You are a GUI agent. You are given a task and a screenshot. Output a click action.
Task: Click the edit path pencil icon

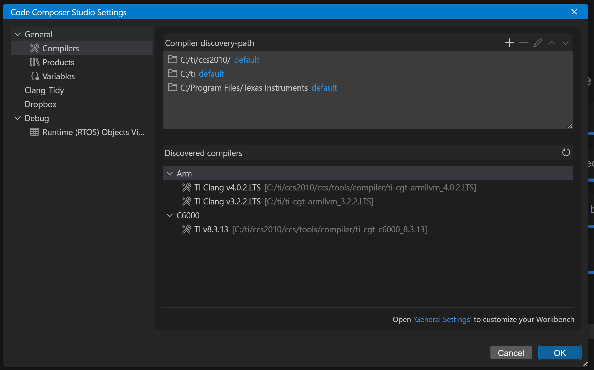point(538,43)
